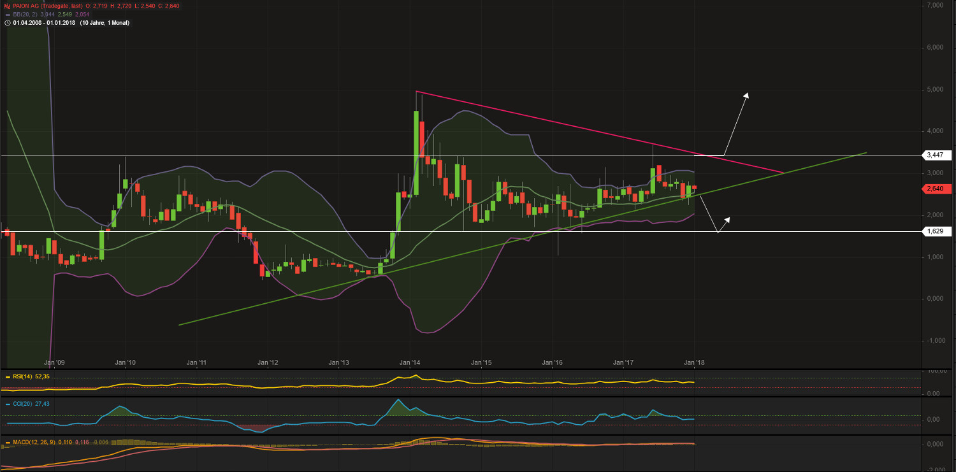Open the MACD(12, 26, 9) indicator label
The height and width of the screenshot is (472, 956).
[x=34, y=441]
